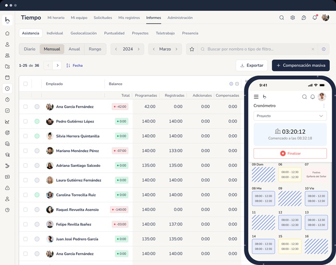
Task: Open user avatar in top bar
Action: tap(325, 18)
